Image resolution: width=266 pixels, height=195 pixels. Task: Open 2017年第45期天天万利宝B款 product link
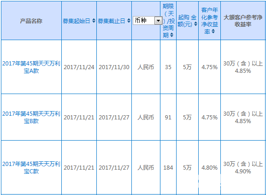(x=31, y=117)
